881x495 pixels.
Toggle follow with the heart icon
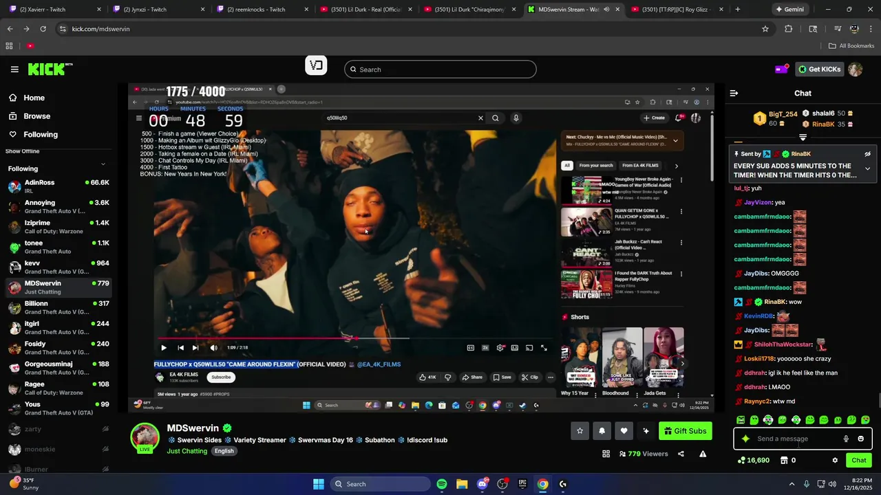[x=624, y=431]
